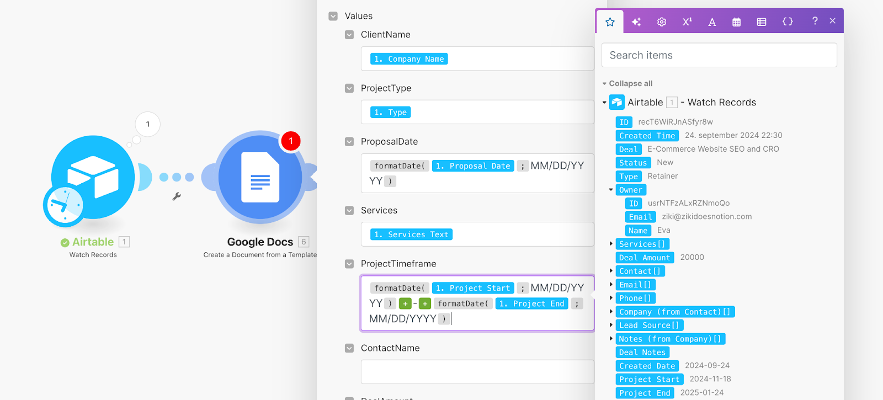
Task: Insert the Created Time item
Action: [x=647, y=136]
